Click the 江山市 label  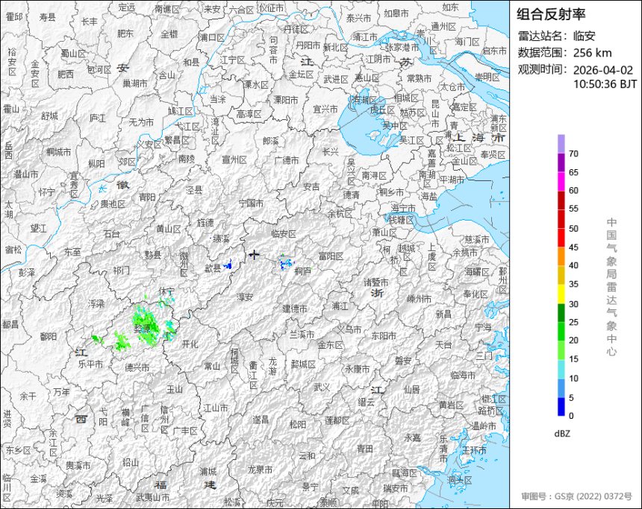pyautogui.click(x=216, y=408)
